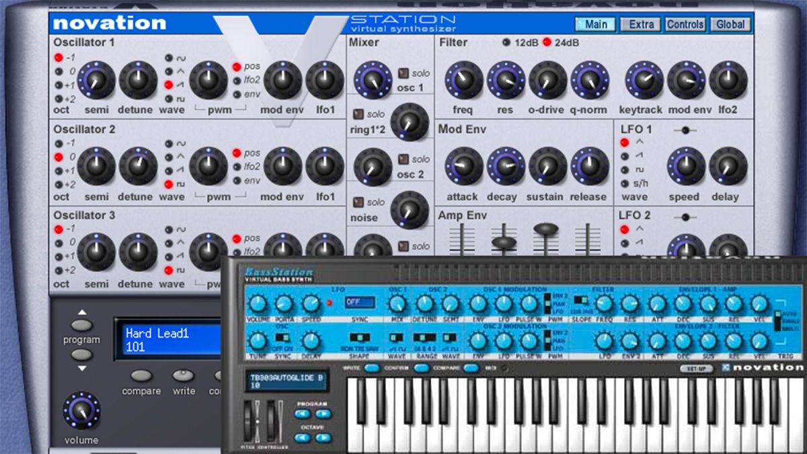The width and height of the screenshot is (807, 454).
Task: Click the Mod Env release knob
Action: coord(590,167)
